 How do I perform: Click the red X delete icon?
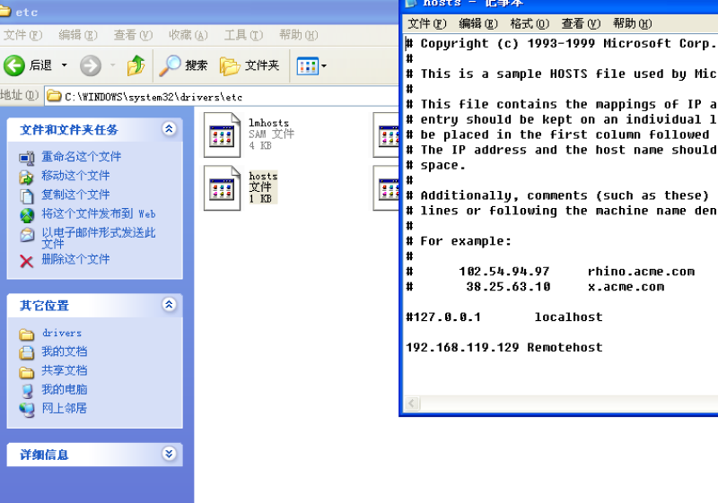coord(27,261)
